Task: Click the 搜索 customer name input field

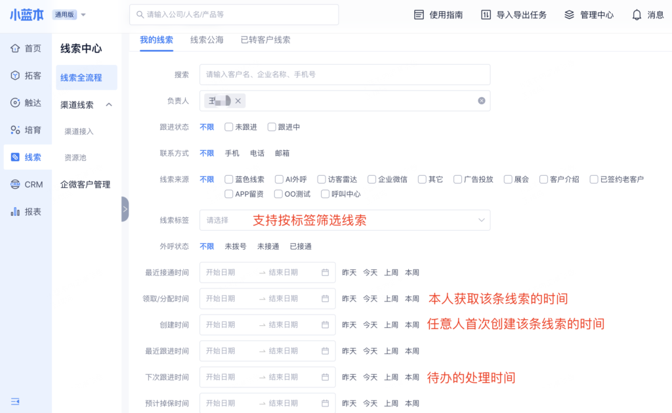Action: (345, 75)
